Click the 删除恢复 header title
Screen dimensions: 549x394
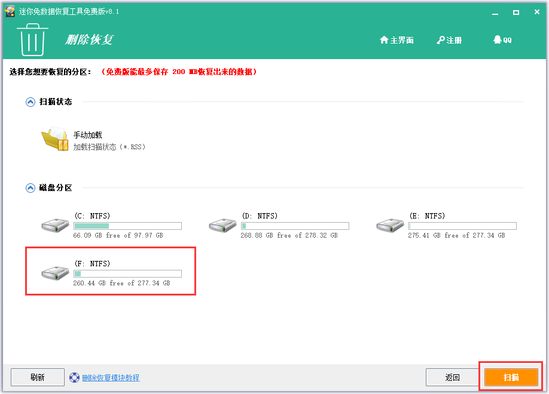(89, 39)
